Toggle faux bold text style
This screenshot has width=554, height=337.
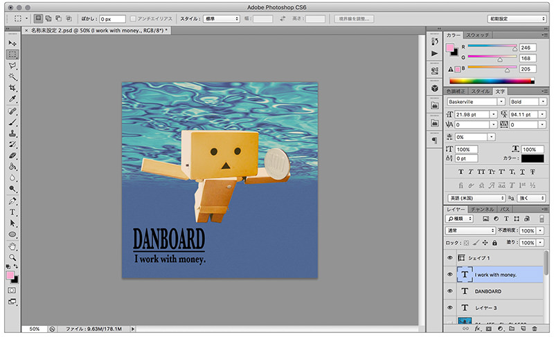point(461,172)
